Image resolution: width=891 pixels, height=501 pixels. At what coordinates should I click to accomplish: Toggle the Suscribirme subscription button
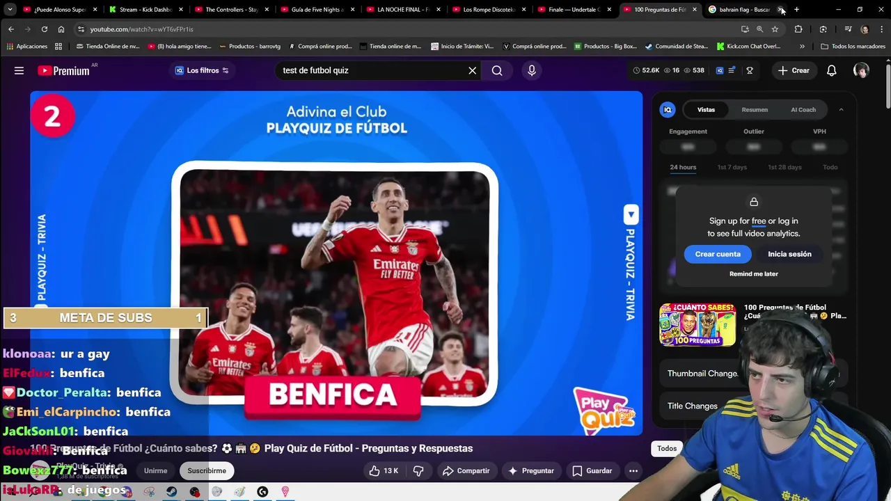pyautogui.click(x=207, y=471)
